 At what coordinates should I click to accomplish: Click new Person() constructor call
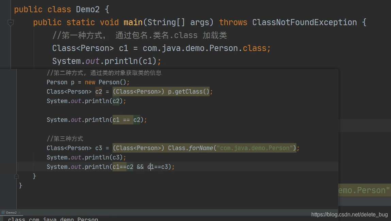pos(105,82)
